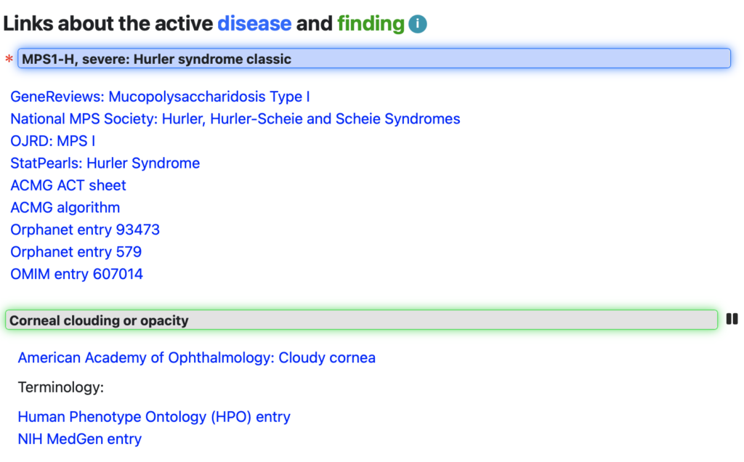Open GeneReviews Mucopolysaccharidosis Type I link

[x=160, y=97]
